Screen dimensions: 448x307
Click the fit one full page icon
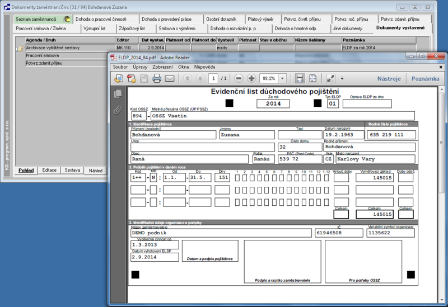[x=313, y=78]
